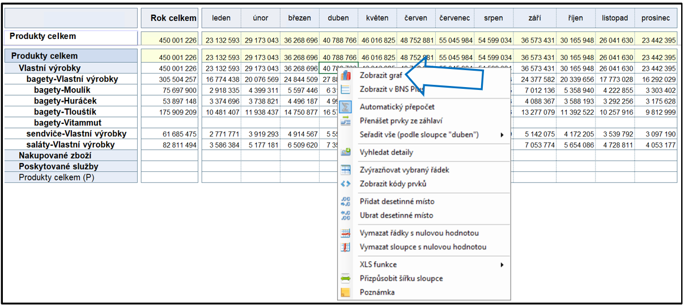Select the bagety-Tloustík row label
The image size is (684, 306).
[71, 112]
